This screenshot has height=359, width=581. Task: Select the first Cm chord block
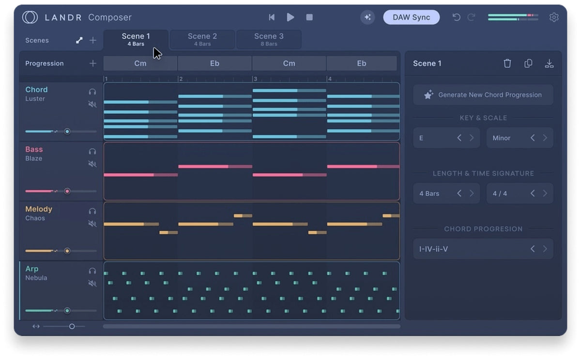[140, 63]
